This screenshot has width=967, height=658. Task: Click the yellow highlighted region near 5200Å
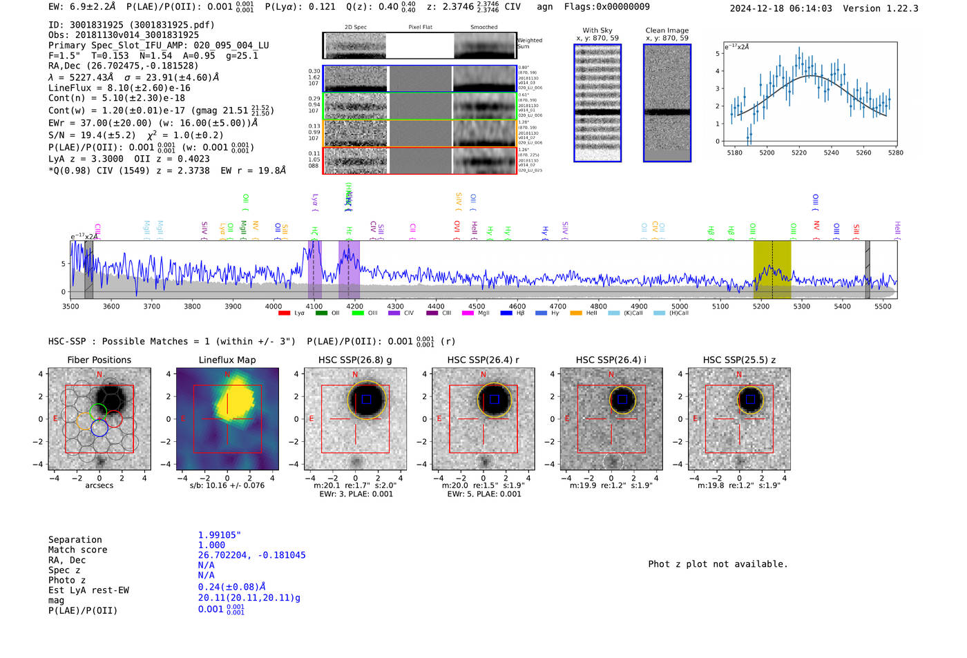tap(772, 270)
